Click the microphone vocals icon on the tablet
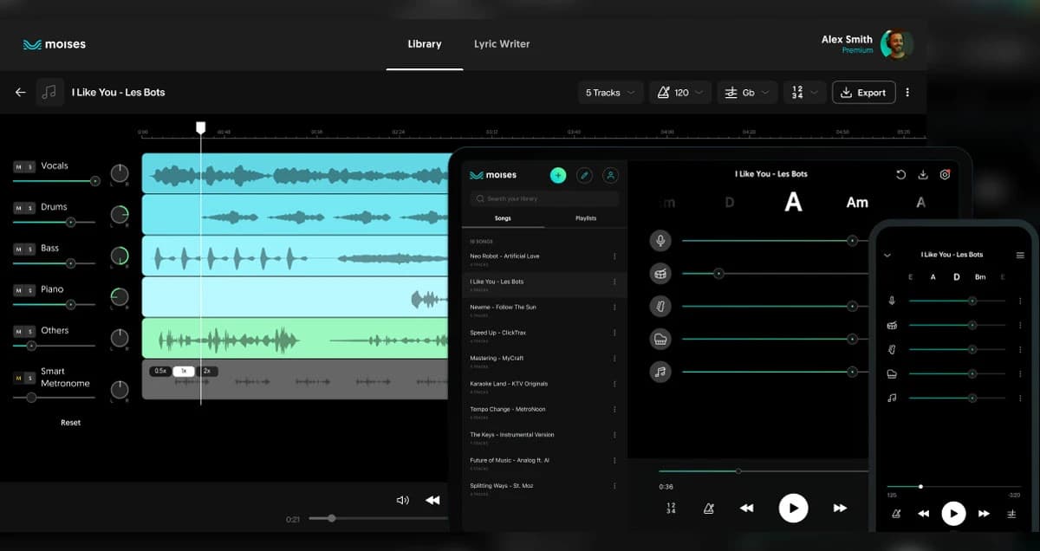 (660, 241)
